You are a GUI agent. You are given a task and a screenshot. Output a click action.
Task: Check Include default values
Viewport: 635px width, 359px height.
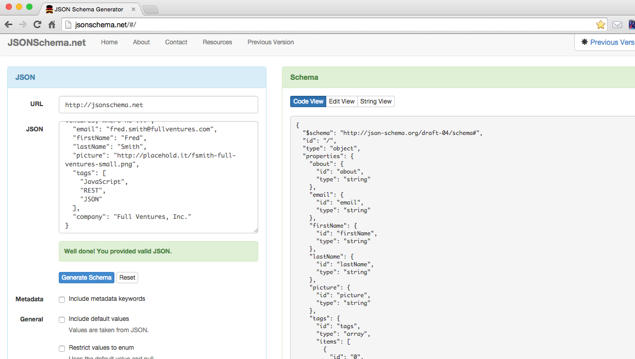point(62,319)
